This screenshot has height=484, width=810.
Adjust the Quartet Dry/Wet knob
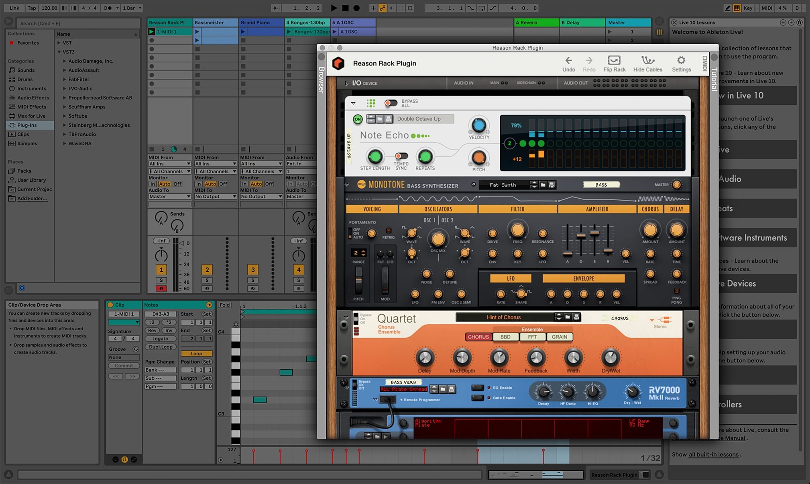pyautogui.click(x=610, y=357)
